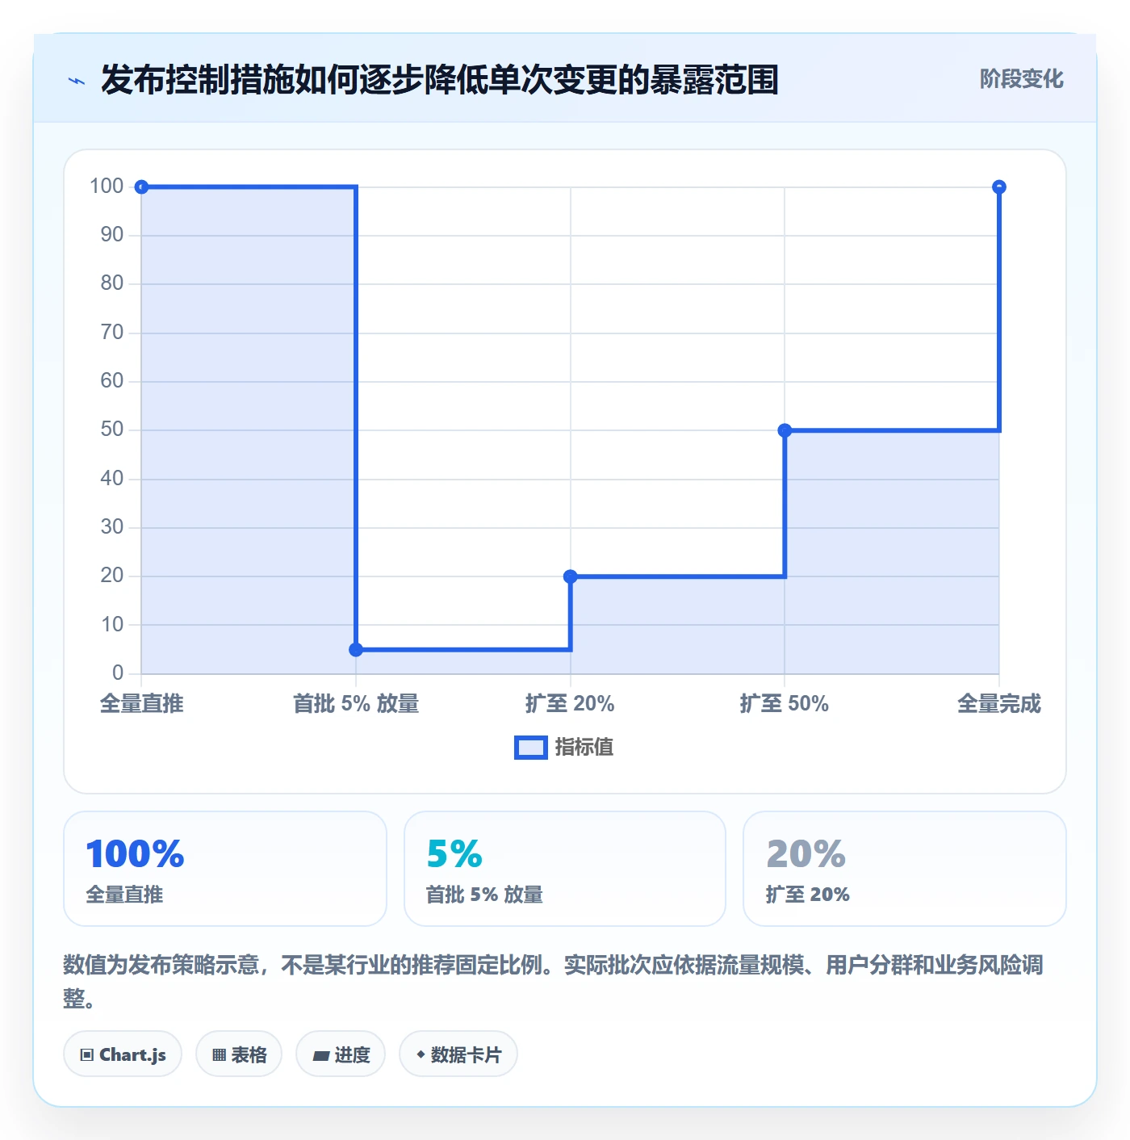
Task: Click the 阶段变化 label in the header
Action: pyautogui.click(x=1021, y=79)
